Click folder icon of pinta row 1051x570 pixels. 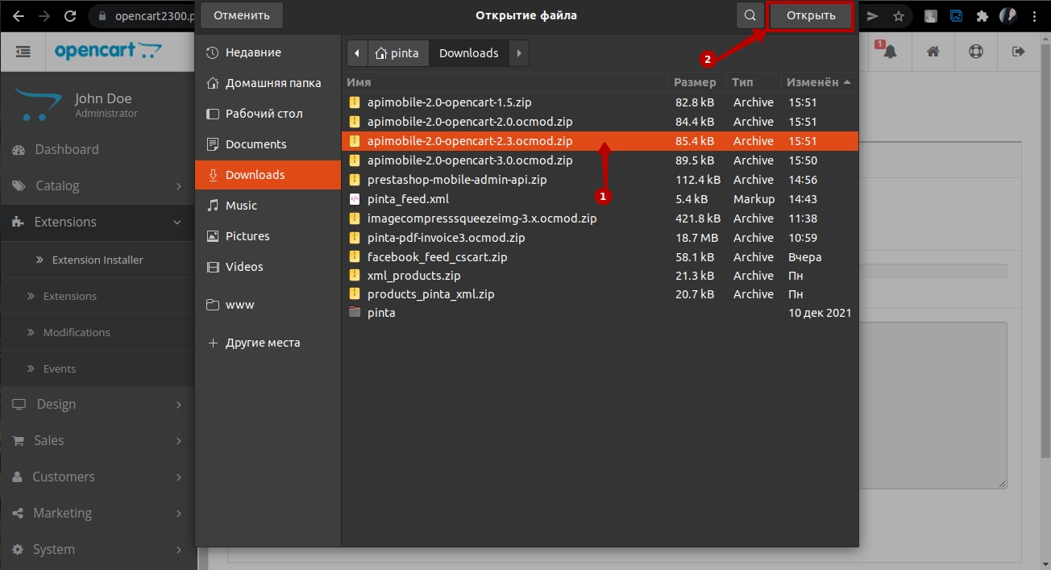tap(355, 313)
